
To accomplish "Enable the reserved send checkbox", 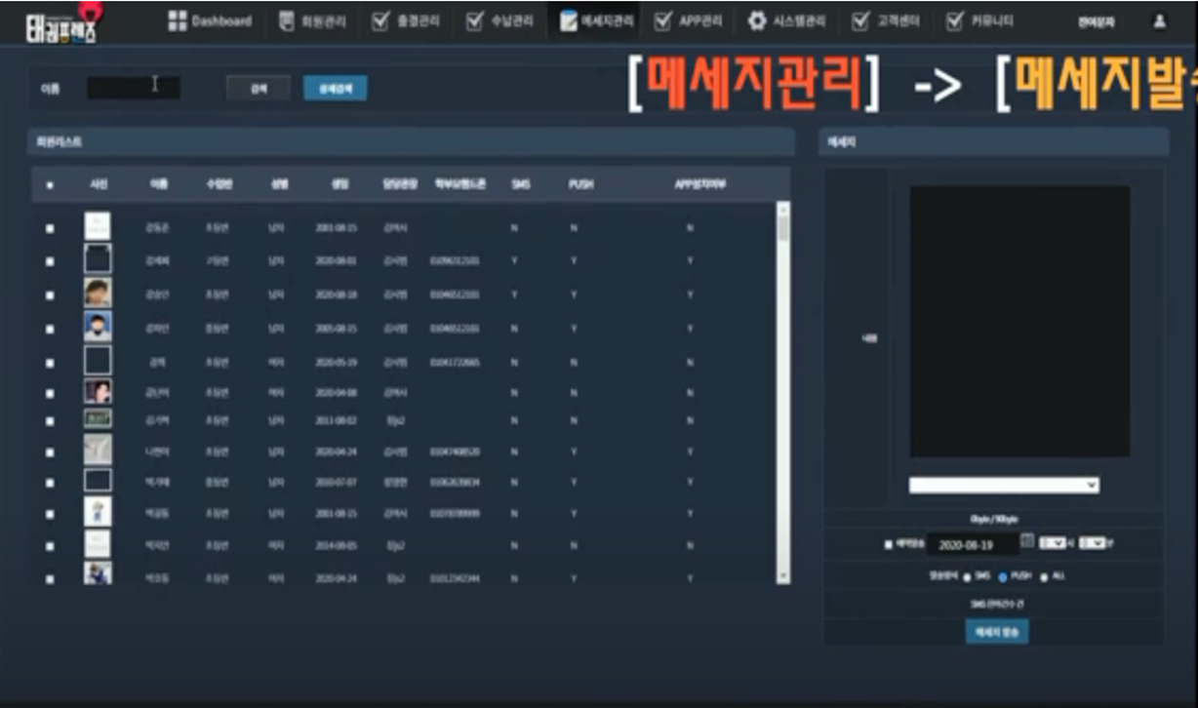I will [x=888, y=544].
